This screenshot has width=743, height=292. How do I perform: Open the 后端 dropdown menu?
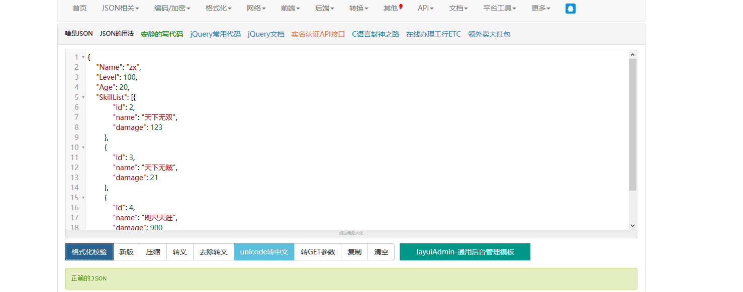(325, 8)
